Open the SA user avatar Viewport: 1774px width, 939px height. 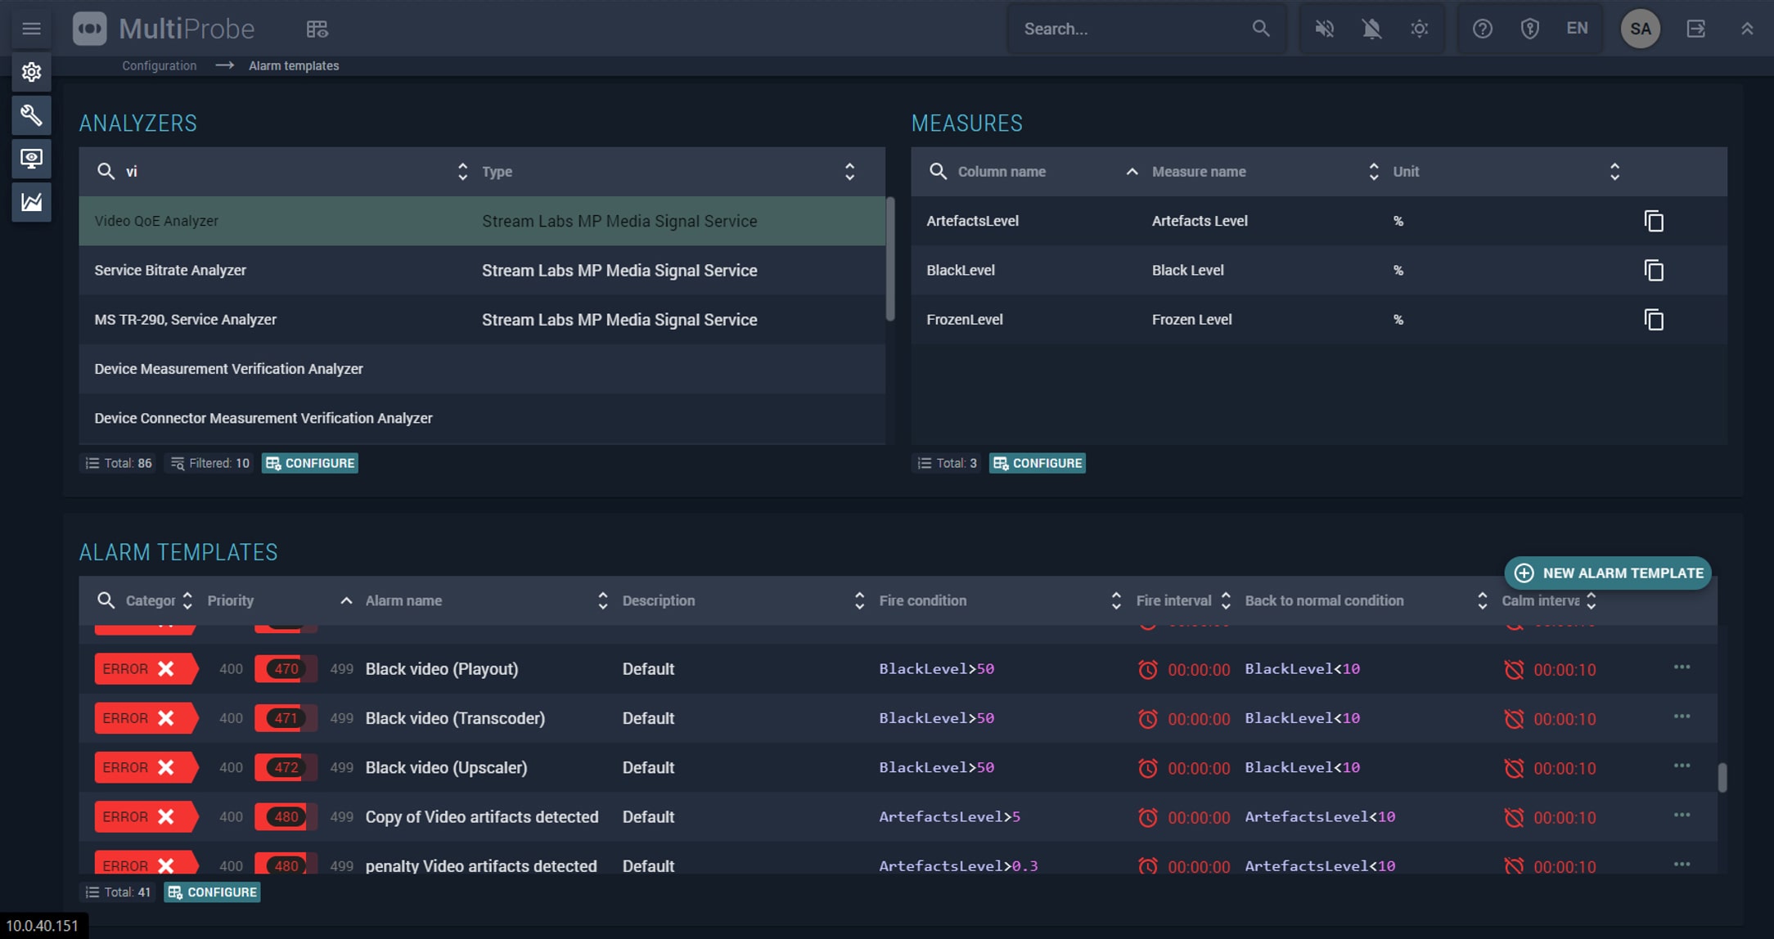pos(1640,29)
